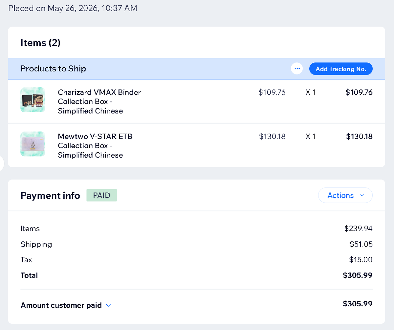This screenshot has width=394, height=330.
Task: Click the $130.18 unit price
Action: [x=272, y=136]
